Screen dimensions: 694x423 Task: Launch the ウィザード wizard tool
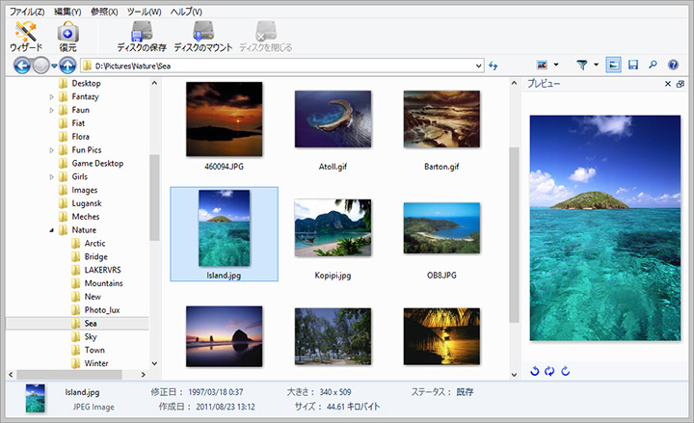click(26, 37)
